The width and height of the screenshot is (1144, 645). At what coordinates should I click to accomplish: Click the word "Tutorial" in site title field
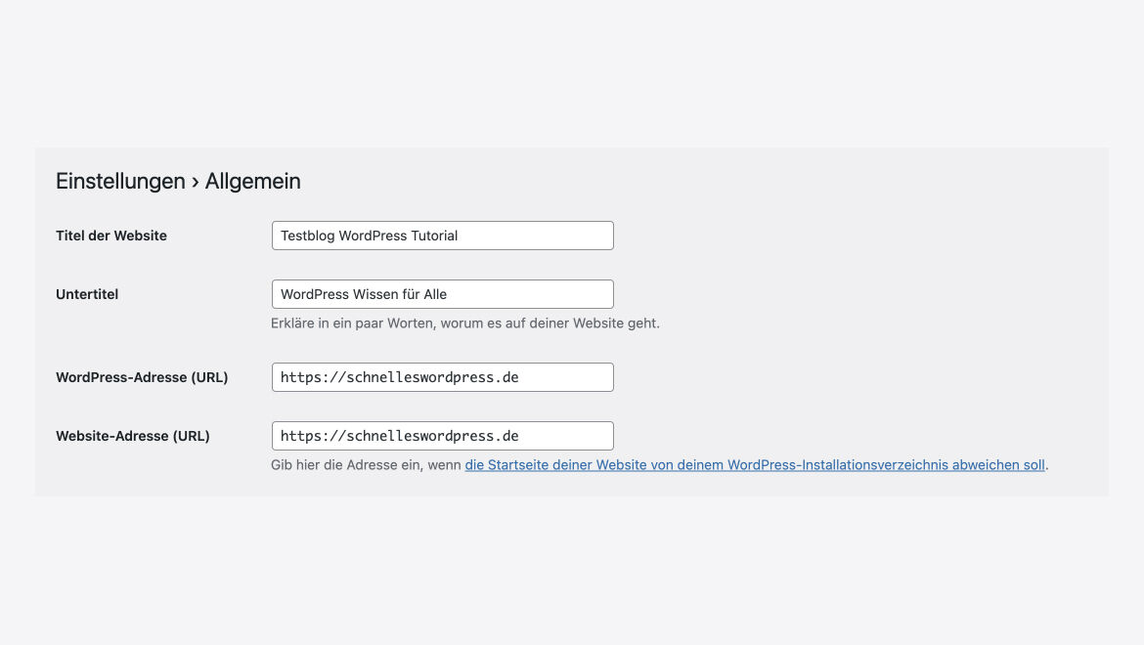(x=434, y=236)
